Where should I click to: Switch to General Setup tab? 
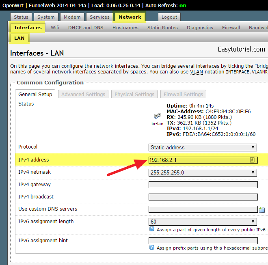(35, 94)
